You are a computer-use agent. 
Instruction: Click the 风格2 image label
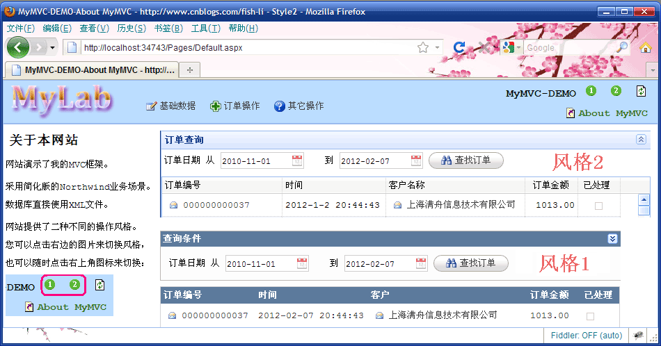pyautogui.click(x=578, y=162)
